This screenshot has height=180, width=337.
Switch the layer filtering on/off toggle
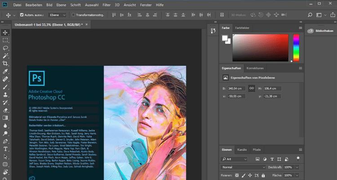298,159
